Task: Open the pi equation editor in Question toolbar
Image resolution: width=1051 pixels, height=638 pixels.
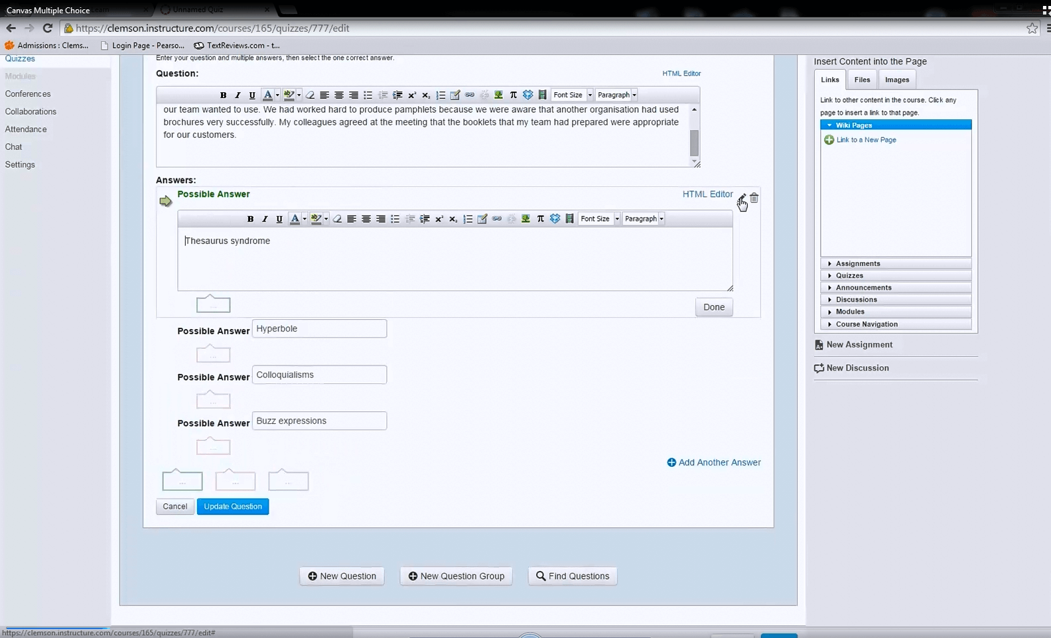Action: click(x=513, y=95)
